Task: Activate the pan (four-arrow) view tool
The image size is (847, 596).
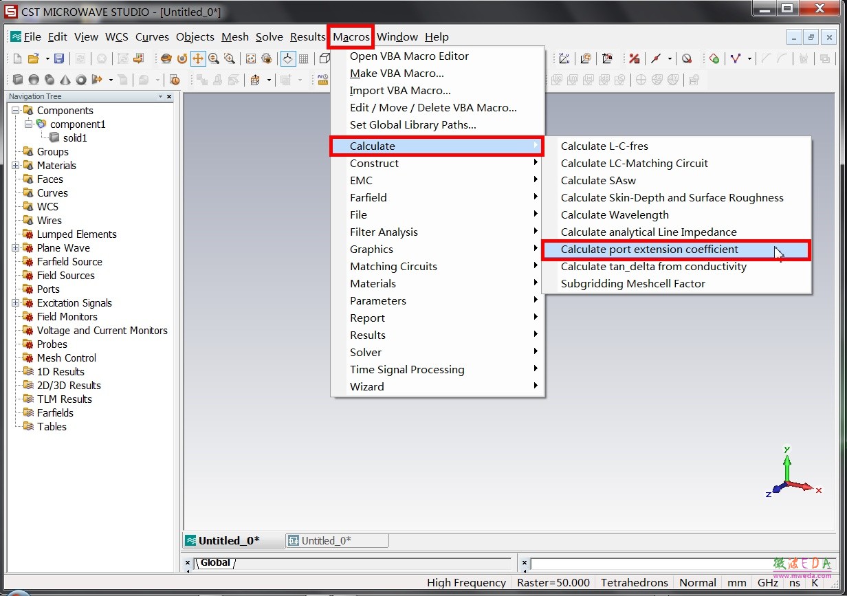Action: pos(198,59)
